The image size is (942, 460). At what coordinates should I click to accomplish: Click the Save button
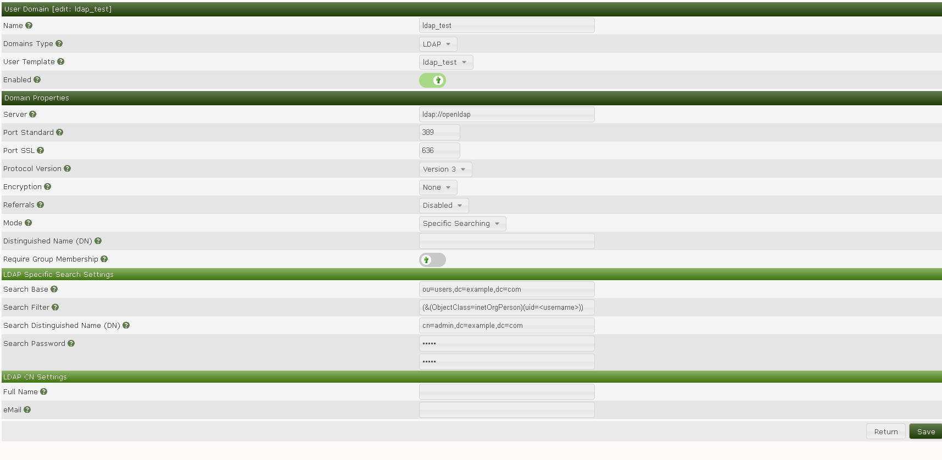pyautogui.click(x=926, y=431)
